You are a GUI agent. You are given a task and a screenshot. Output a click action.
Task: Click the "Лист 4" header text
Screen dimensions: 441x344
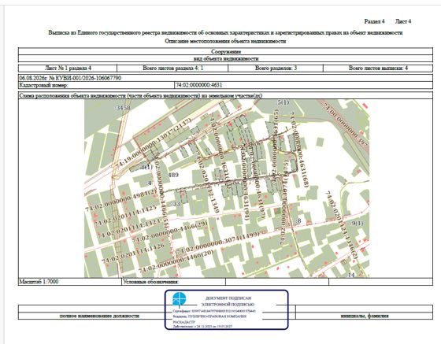[x=403, y=21]
